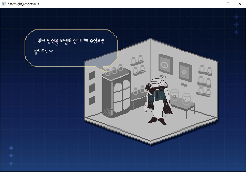This screenshot has height=172, width=246.
Task: Click the tall display cabinet in room
Action: 116,93
